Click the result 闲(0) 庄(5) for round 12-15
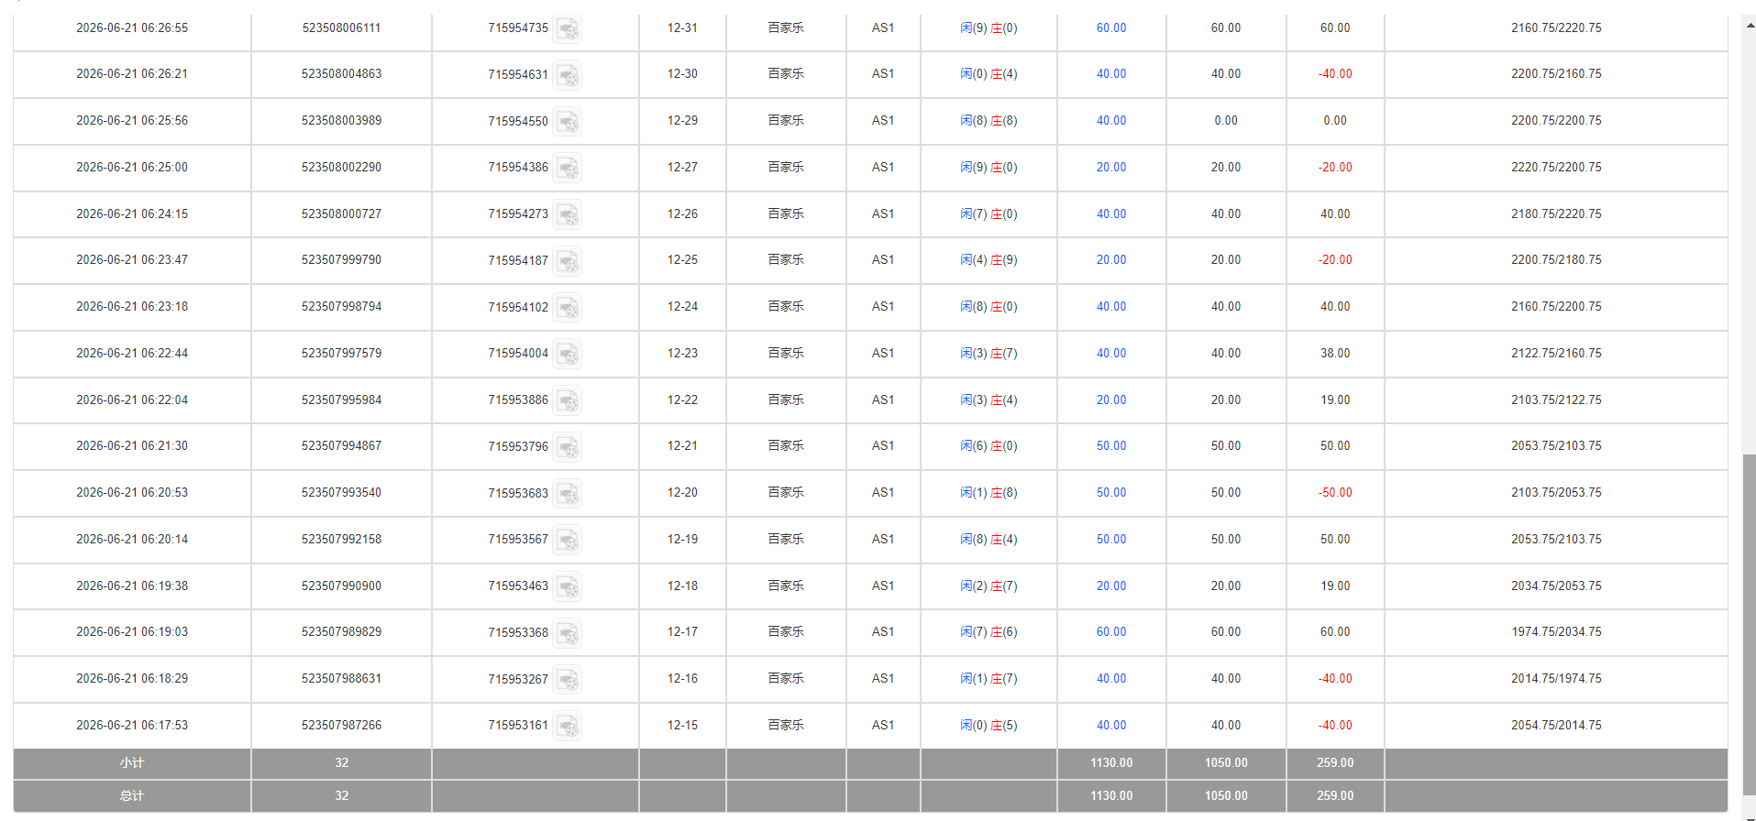Viewport: 1756px width, 821px height. [988, 726]
